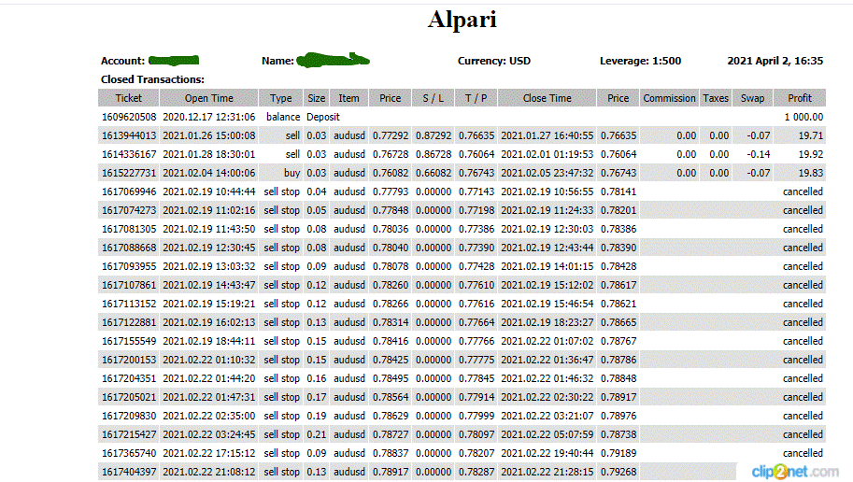Viewport: 853px width, 482px height.
Task: Click the S / L column header
Action: point(433,98)
